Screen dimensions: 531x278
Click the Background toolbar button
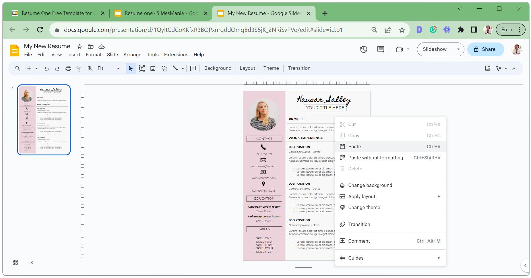(x=218, y=68)
